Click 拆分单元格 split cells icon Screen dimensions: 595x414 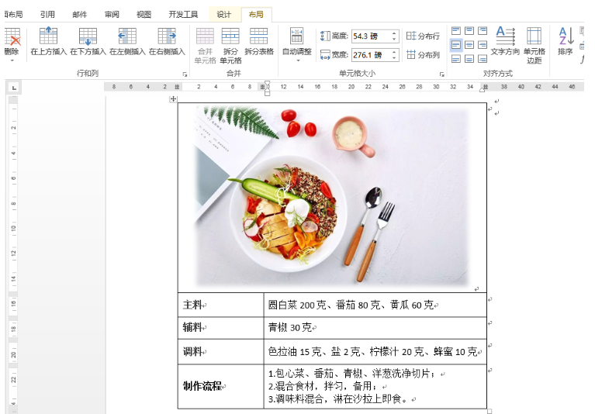point(230,36)
